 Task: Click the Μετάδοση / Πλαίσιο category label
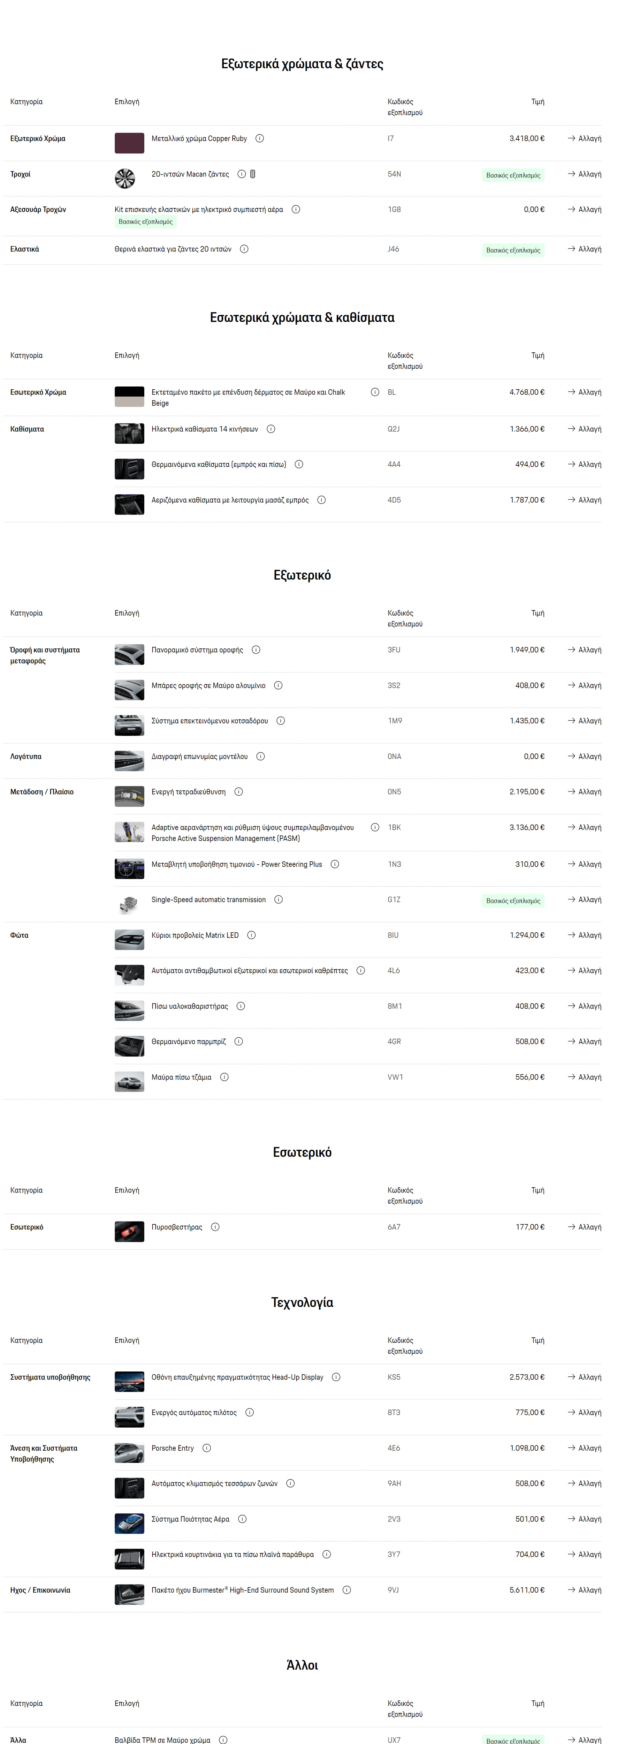click(42, 792)
